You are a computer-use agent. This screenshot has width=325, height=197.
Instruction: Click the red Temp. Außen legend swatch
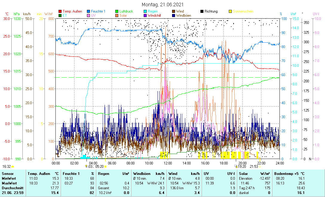coord(60,12)
